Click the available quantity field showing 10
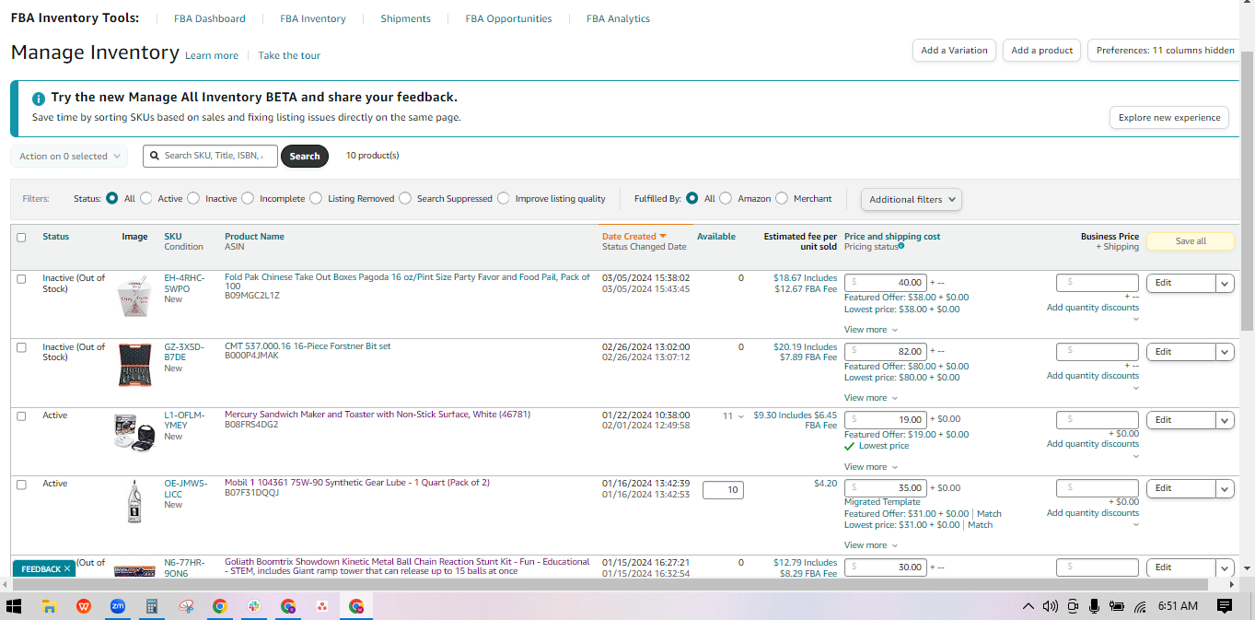 click(723, 490)
